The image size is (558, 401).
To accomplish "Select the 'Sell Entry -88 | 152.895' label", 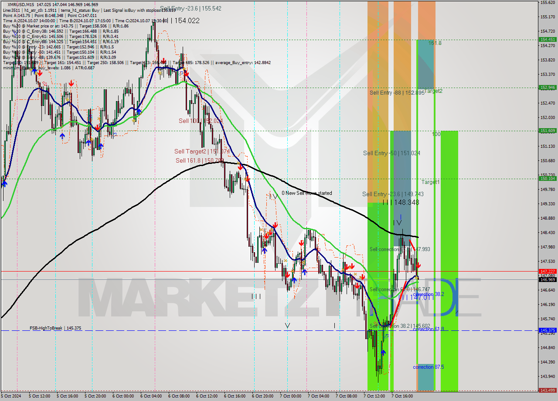I will click(397, 93).
